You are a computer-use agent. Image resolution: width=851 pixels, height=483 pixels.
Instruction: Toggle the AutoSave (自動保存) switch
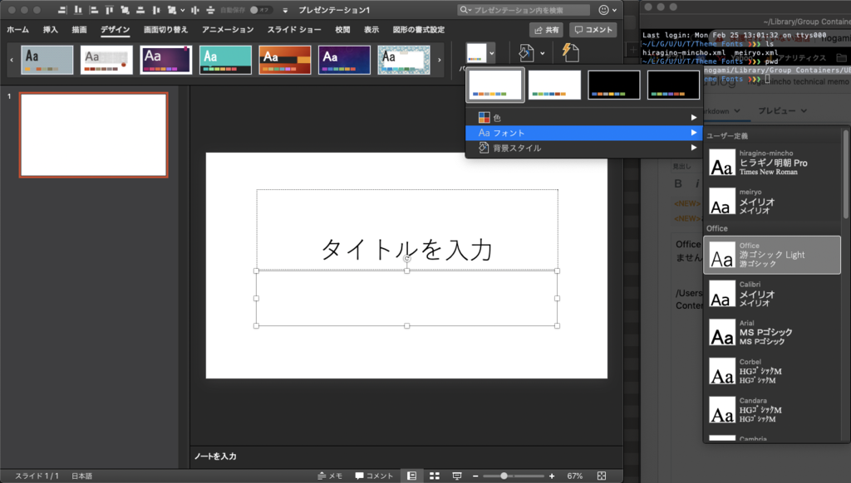click(260, 10)
